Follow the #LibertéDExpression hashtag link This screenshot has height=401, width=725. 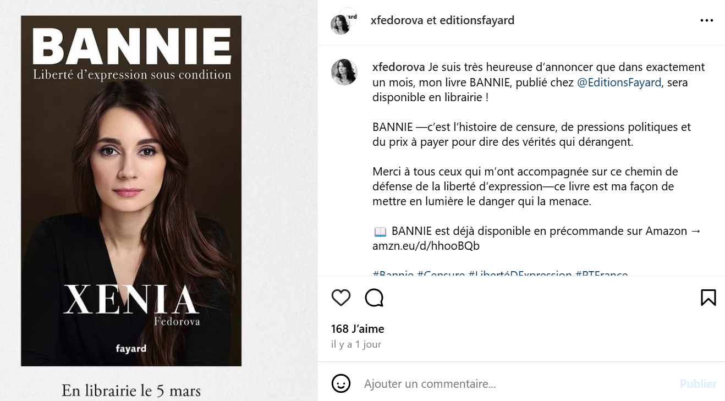[520, 274]
